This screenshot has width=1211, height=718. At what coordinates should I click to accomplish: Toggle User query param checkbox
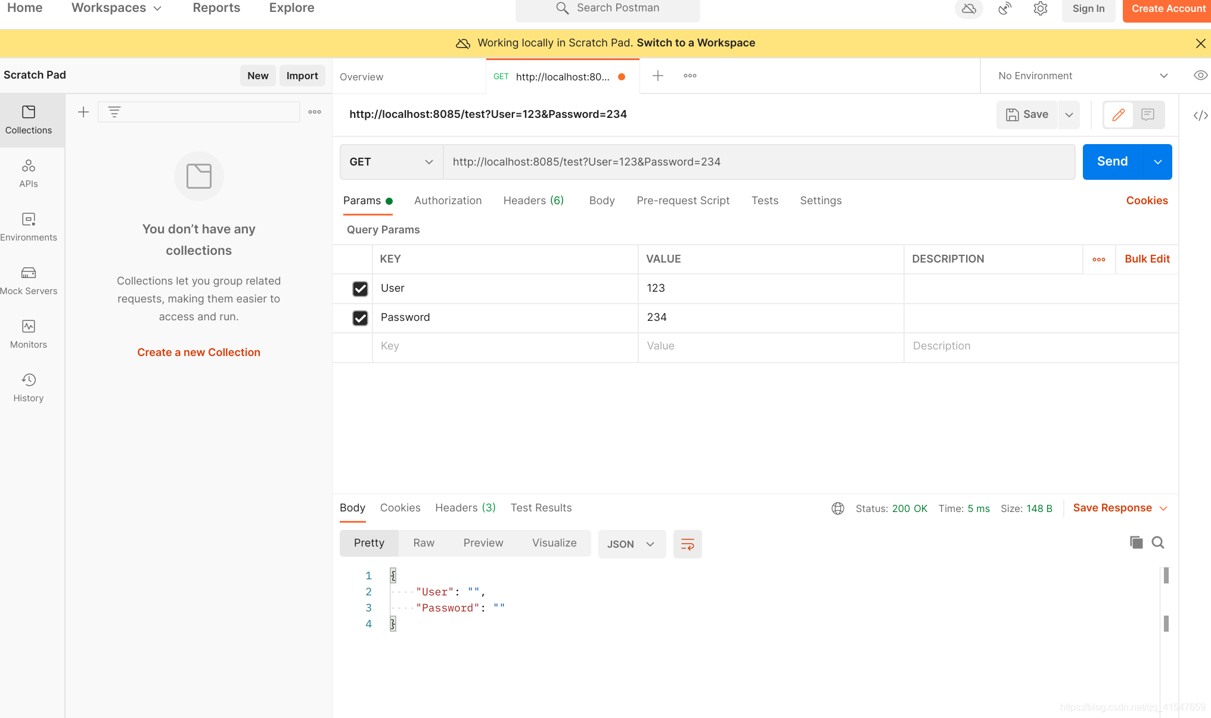[359, 288]
